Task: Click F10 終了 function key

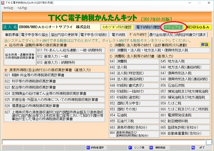Action: click(x=201, y=148)
